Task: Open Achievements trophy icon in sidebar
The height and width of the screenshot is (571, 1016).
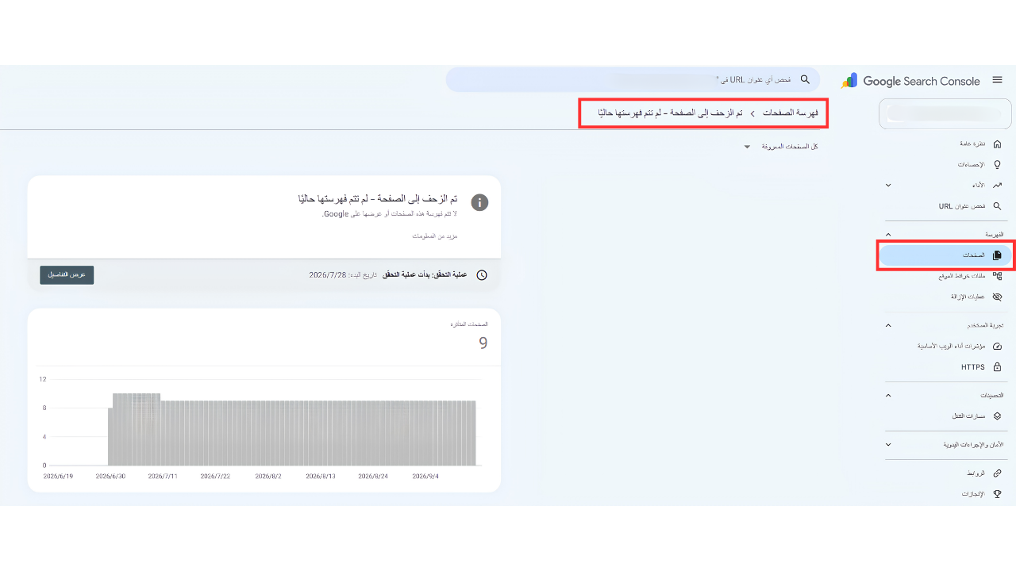Action: (997, 493)
